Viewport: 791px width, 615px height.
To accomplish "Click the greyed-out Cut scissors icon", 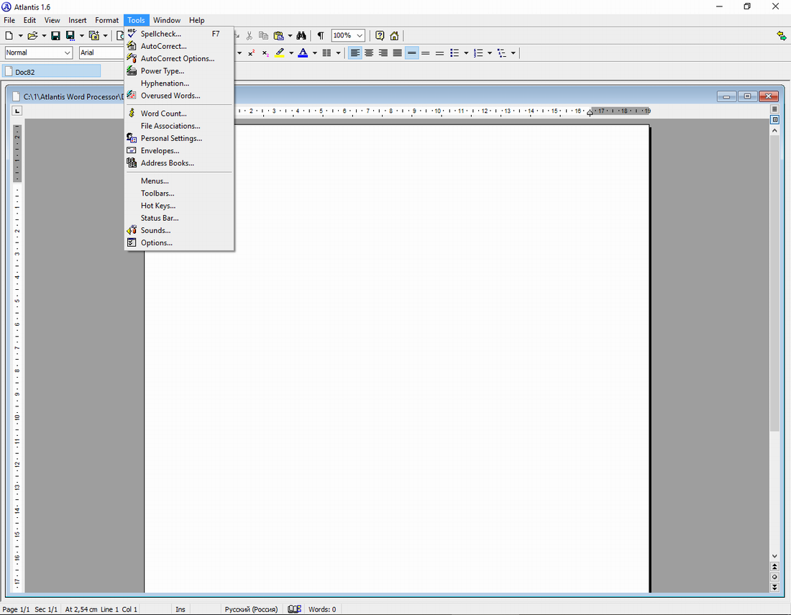I will pos(250,36).
